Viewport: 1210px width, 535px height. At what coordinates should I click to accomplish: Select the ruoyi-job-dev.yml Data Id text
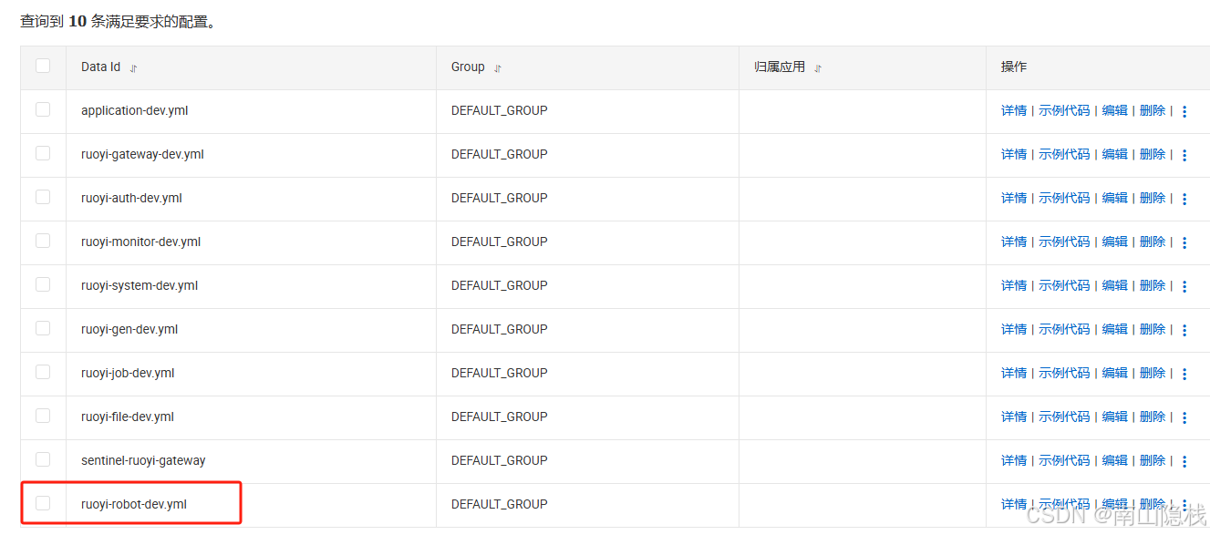[x=128, y=373]
